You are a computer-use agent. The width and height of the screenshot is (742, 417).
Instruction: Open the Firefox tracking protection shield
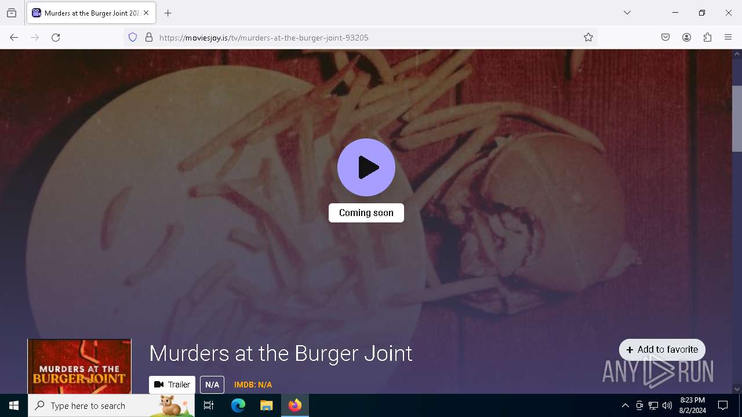pos(133,38)
